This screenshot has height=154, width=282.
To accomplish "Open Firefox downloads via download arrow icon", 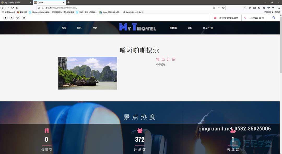I will pos(245,8).
